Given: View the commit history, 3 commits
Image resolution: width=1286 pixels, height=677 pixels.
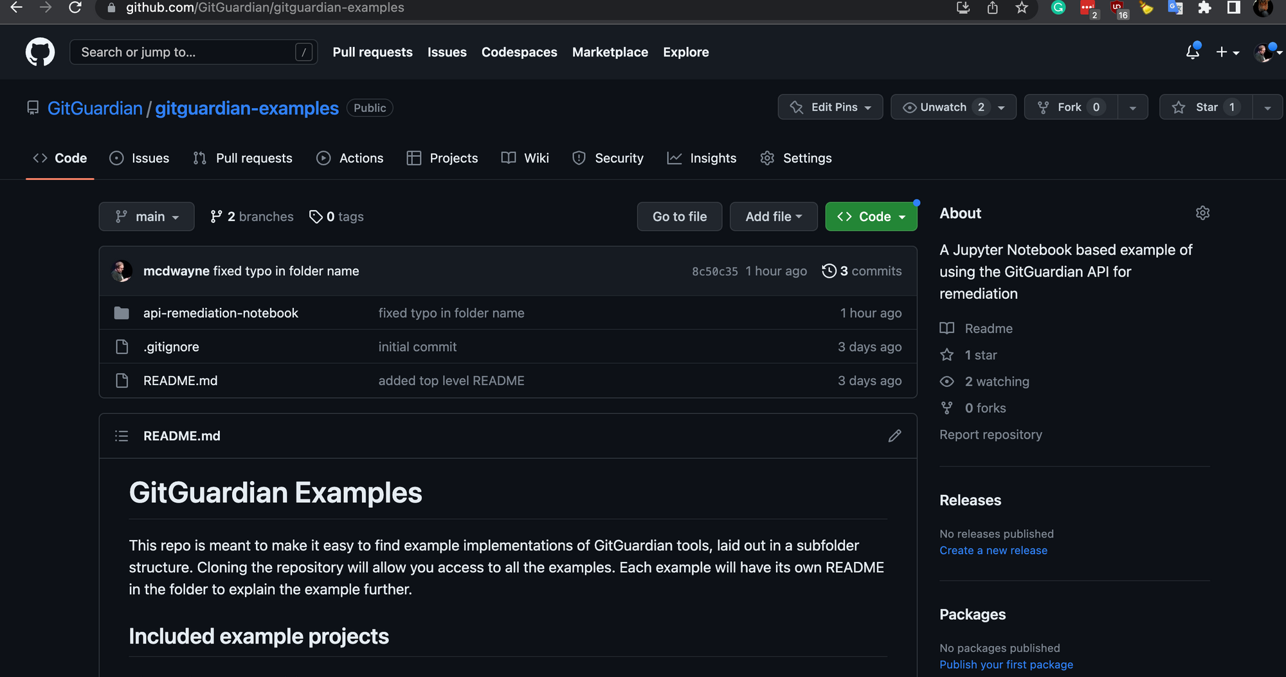Looking at the screenshot, I should coord(862,271).
